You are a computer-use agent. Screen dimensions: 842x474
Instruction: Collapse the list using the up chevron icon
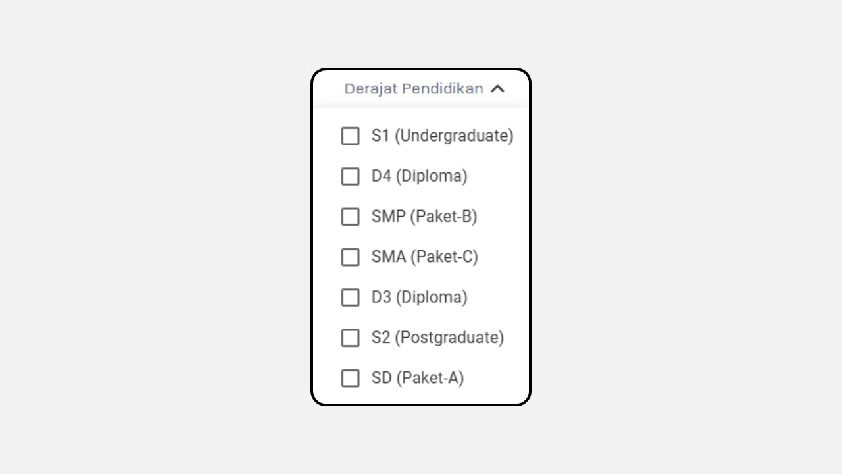[x=497, y=88]
